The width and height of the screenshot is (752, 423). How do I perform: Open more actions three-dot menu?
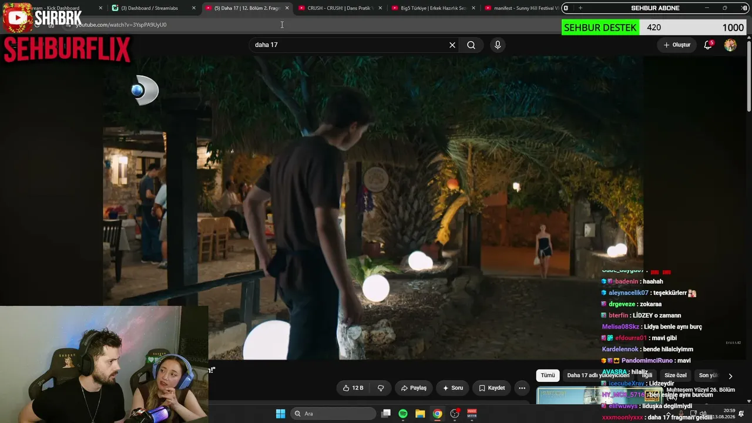pyautogui.click(x=522, y=388)
